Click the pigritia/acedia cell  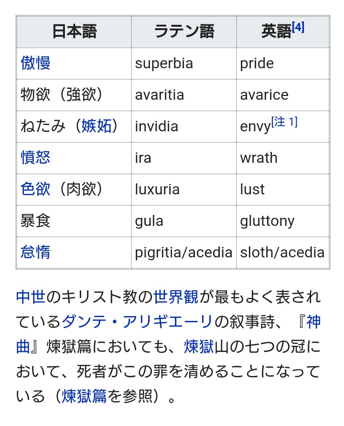pos(183,253)
